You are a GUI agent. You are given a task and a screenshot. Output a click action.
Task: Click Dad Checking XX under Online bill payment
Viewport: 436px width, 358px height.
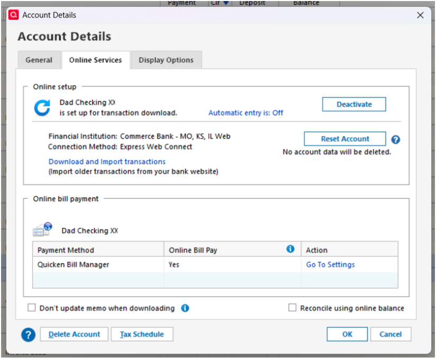[89, 230]
